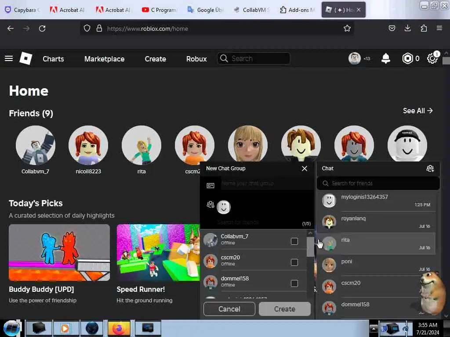Screen dimensions: 450x337
Task: Open the Robux menu item
Action: coord(196,59)
